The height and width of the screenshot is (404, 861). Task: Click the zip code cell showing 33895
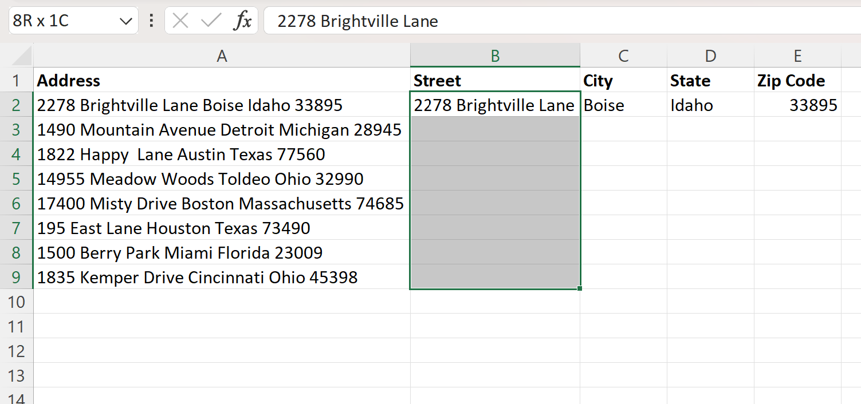(x=797, y=105)
